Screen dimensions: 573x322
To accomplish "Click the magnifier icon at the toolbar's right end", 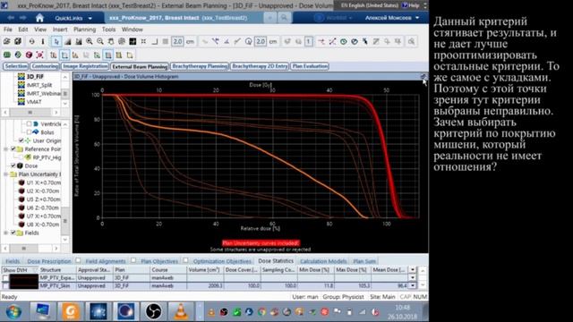I will point(412,42).
